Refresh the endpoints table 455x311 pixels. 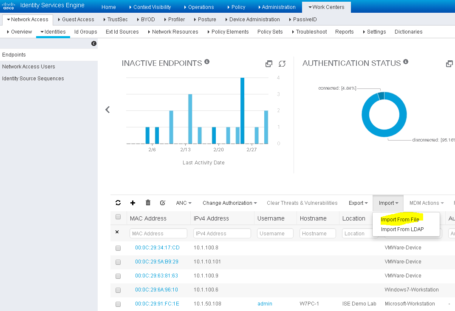(118, 203)
